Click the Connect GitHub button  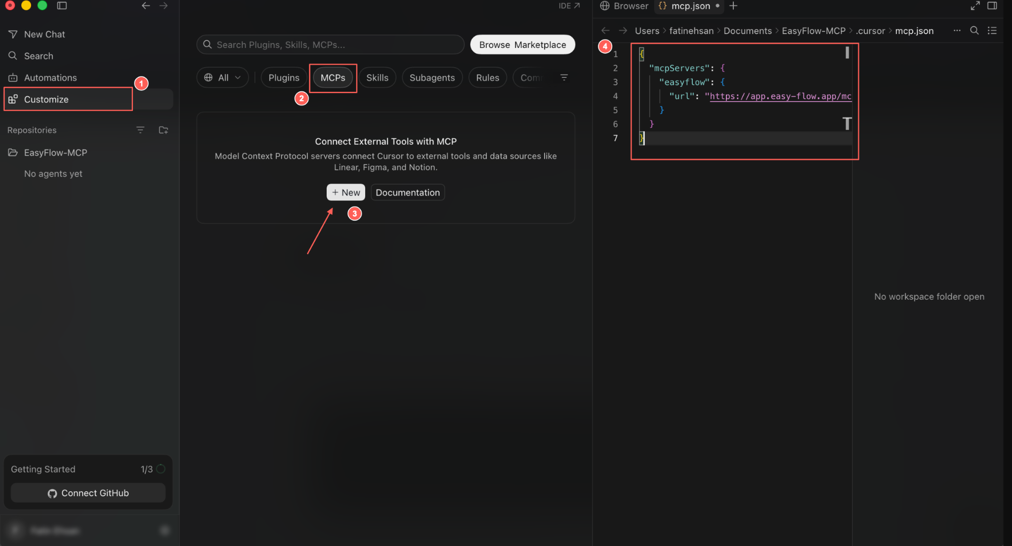[x=88, y=493]
